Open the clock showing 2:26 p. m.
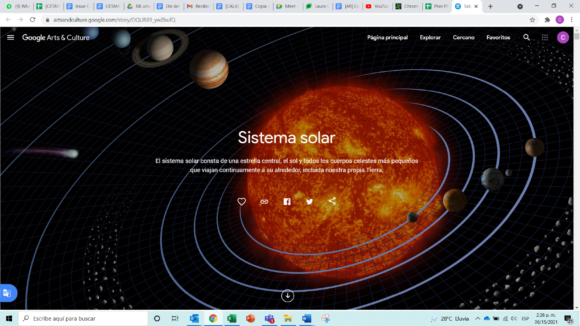Viewport: 580px width, 326px height. click(x=546, y=319)
